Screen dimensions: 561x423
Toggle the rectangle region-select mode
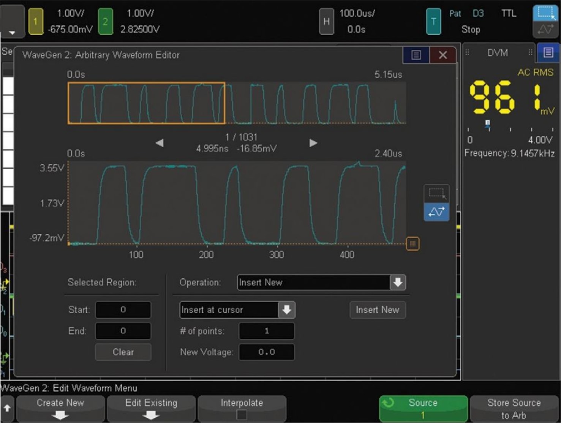tap(436, 193)
